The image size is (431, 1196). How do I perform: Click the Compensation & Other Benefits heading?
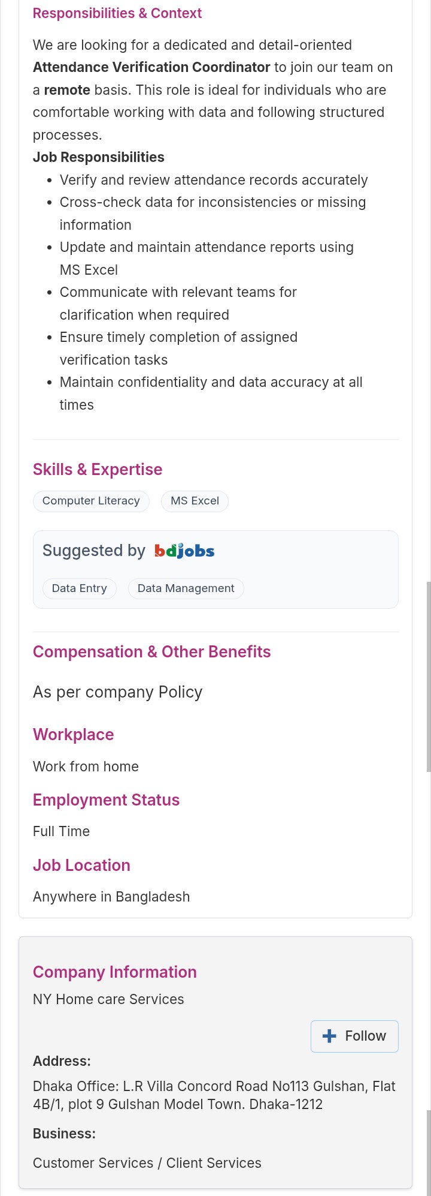pos(152,652)
